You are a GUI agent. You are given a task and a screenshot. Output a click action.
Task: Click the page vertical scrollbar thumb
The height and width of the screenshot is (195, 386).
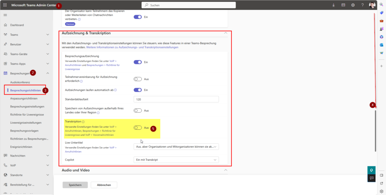[x=375, y=131]
